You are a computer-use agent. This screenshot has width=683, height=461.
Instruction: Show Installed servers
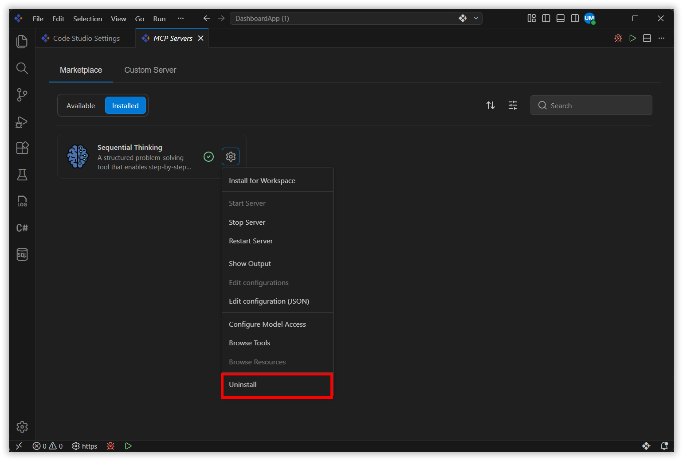click(126, 105)
